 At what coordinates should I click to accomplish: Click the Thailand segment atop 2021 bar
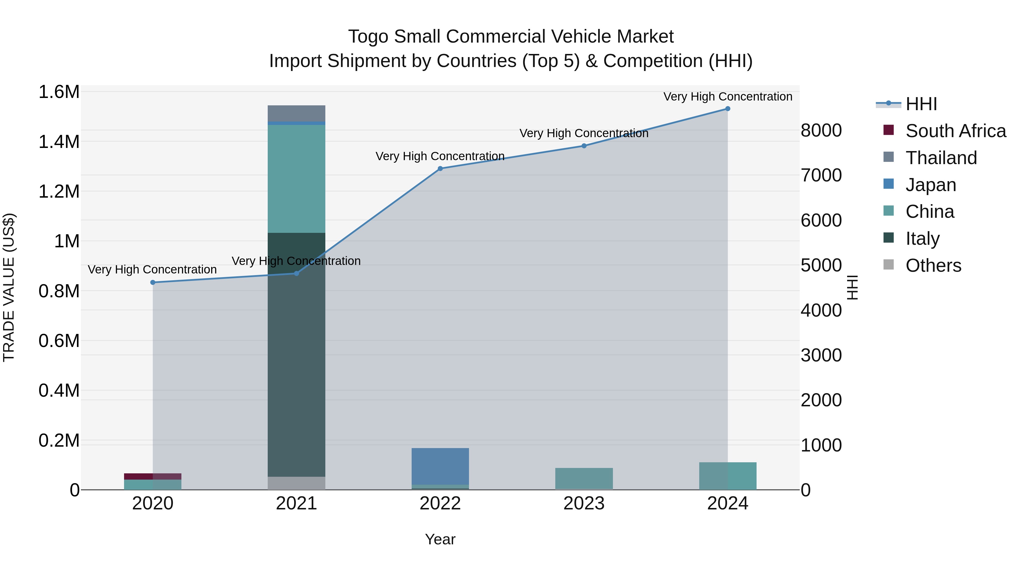(x=296, y=114)
